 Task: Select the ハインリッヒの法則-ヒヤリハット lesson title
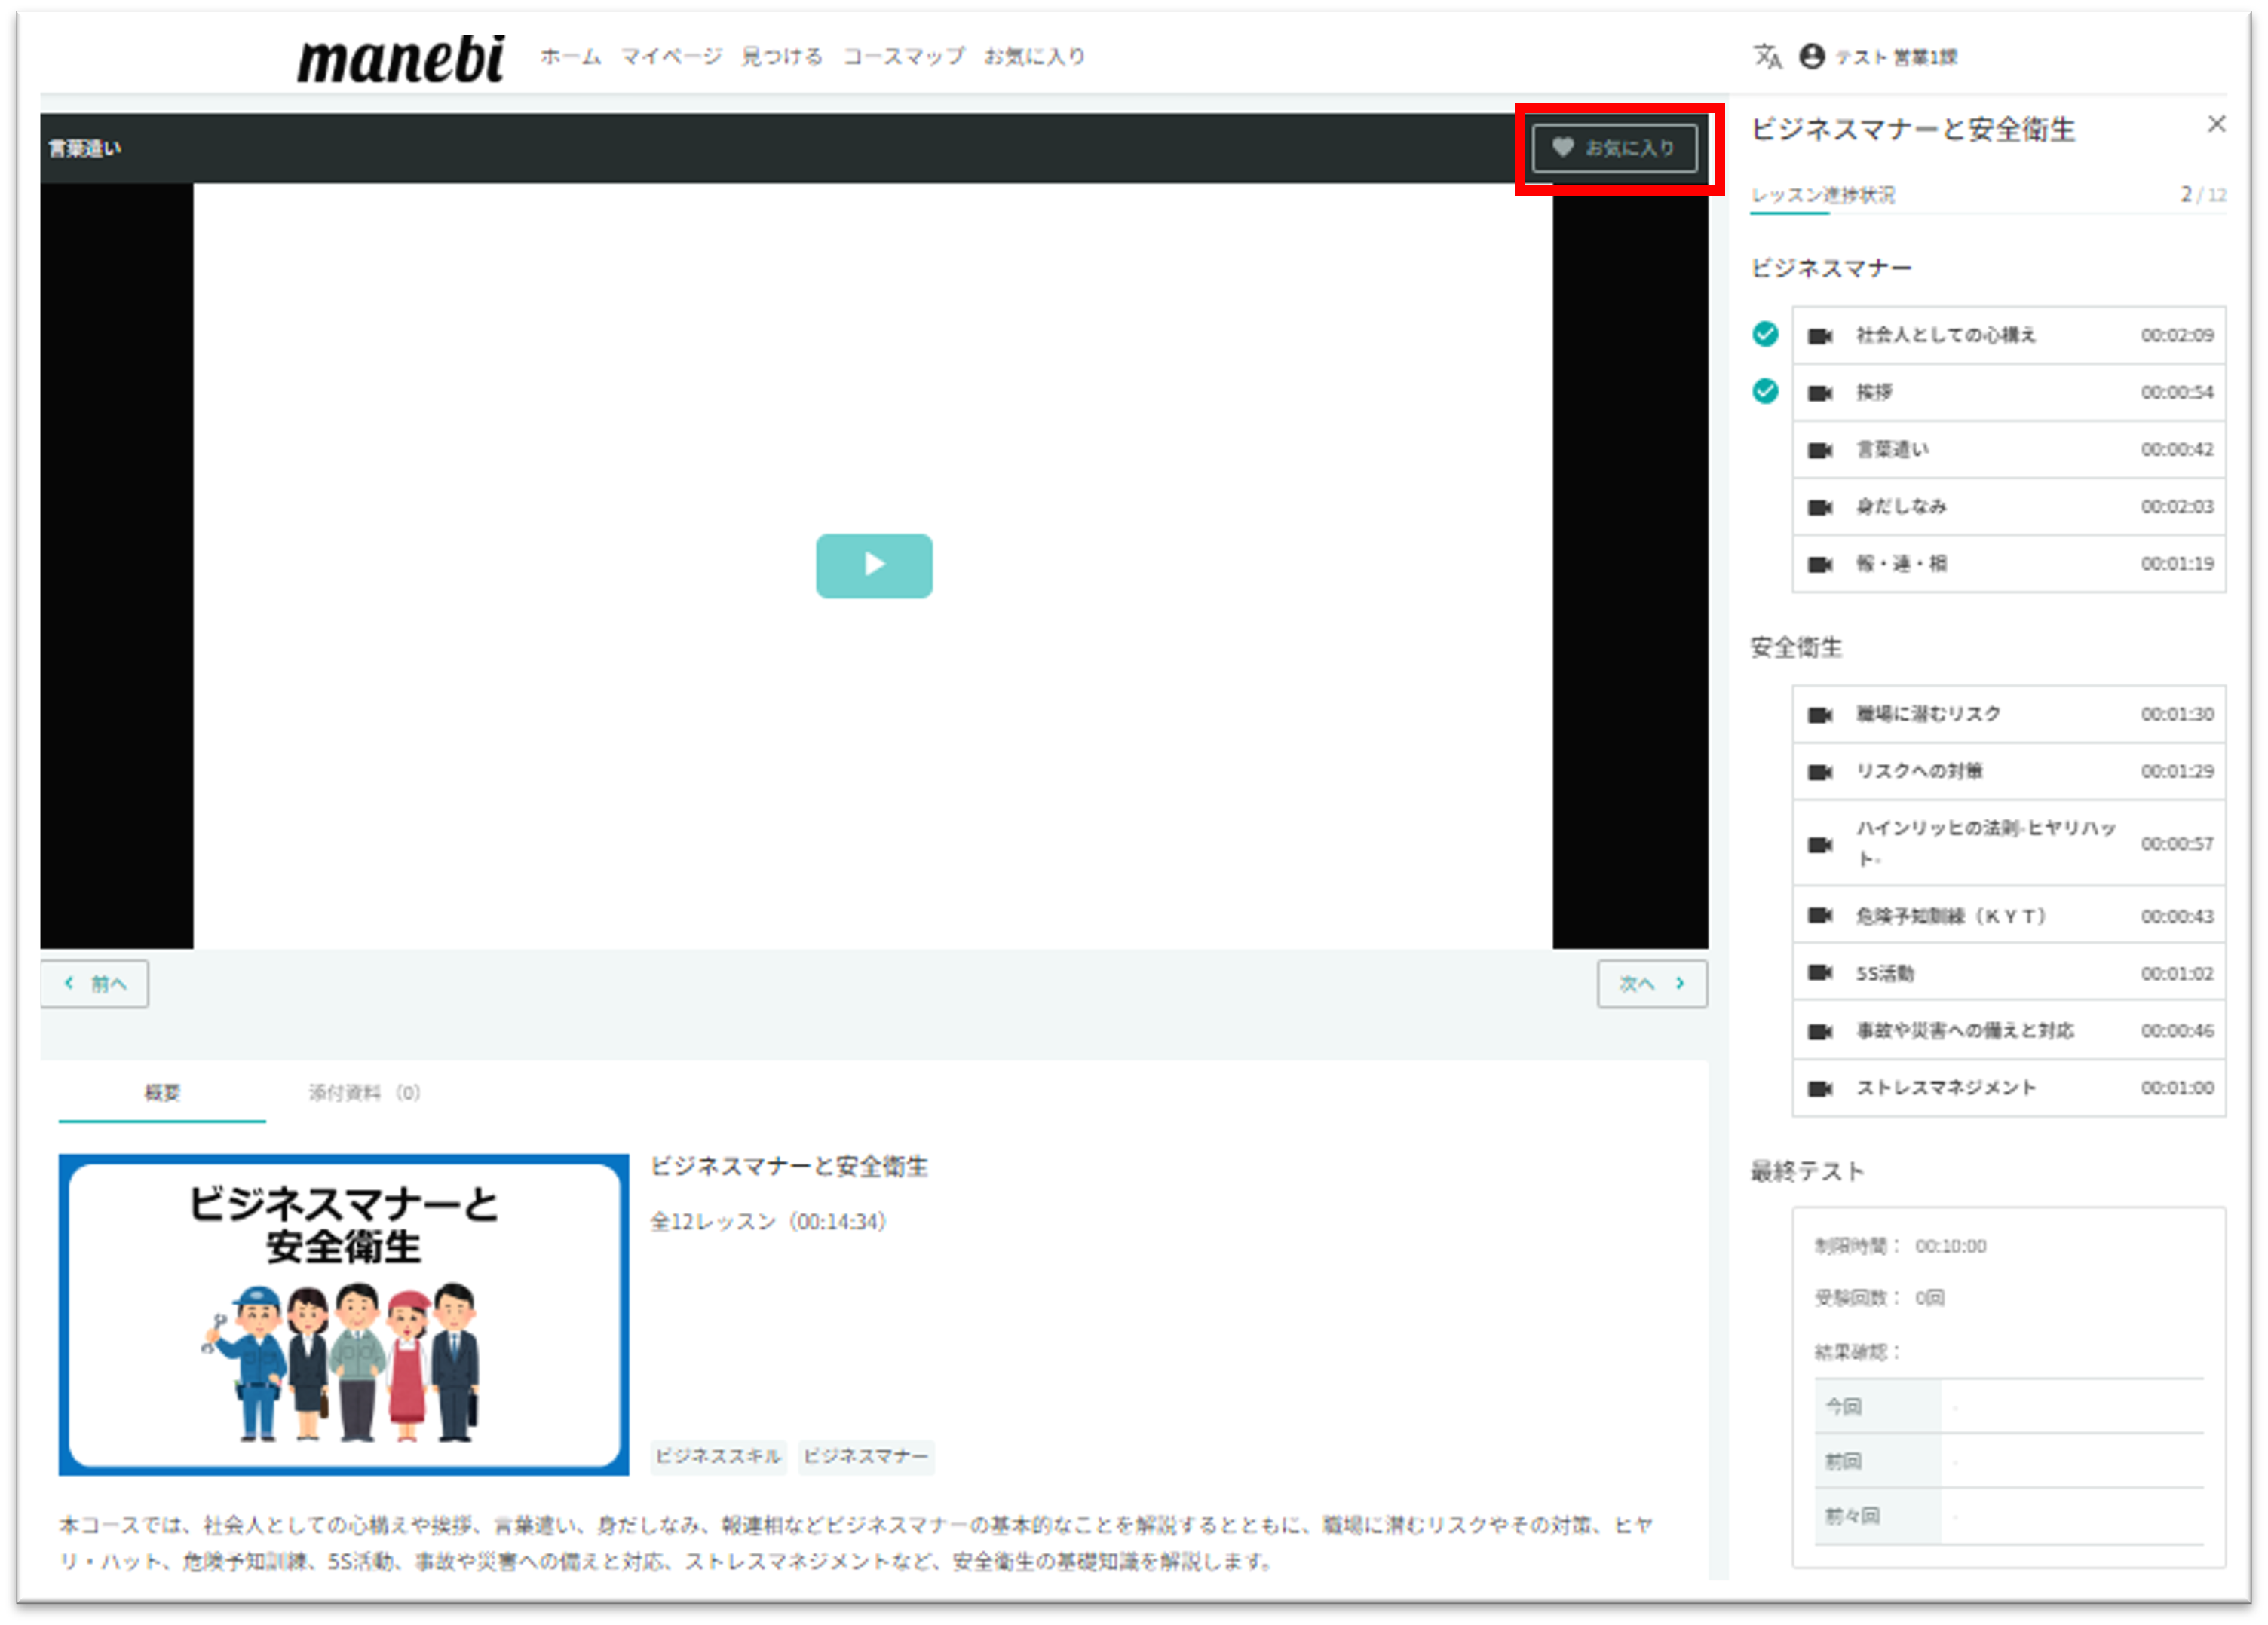pos(1986,843)
